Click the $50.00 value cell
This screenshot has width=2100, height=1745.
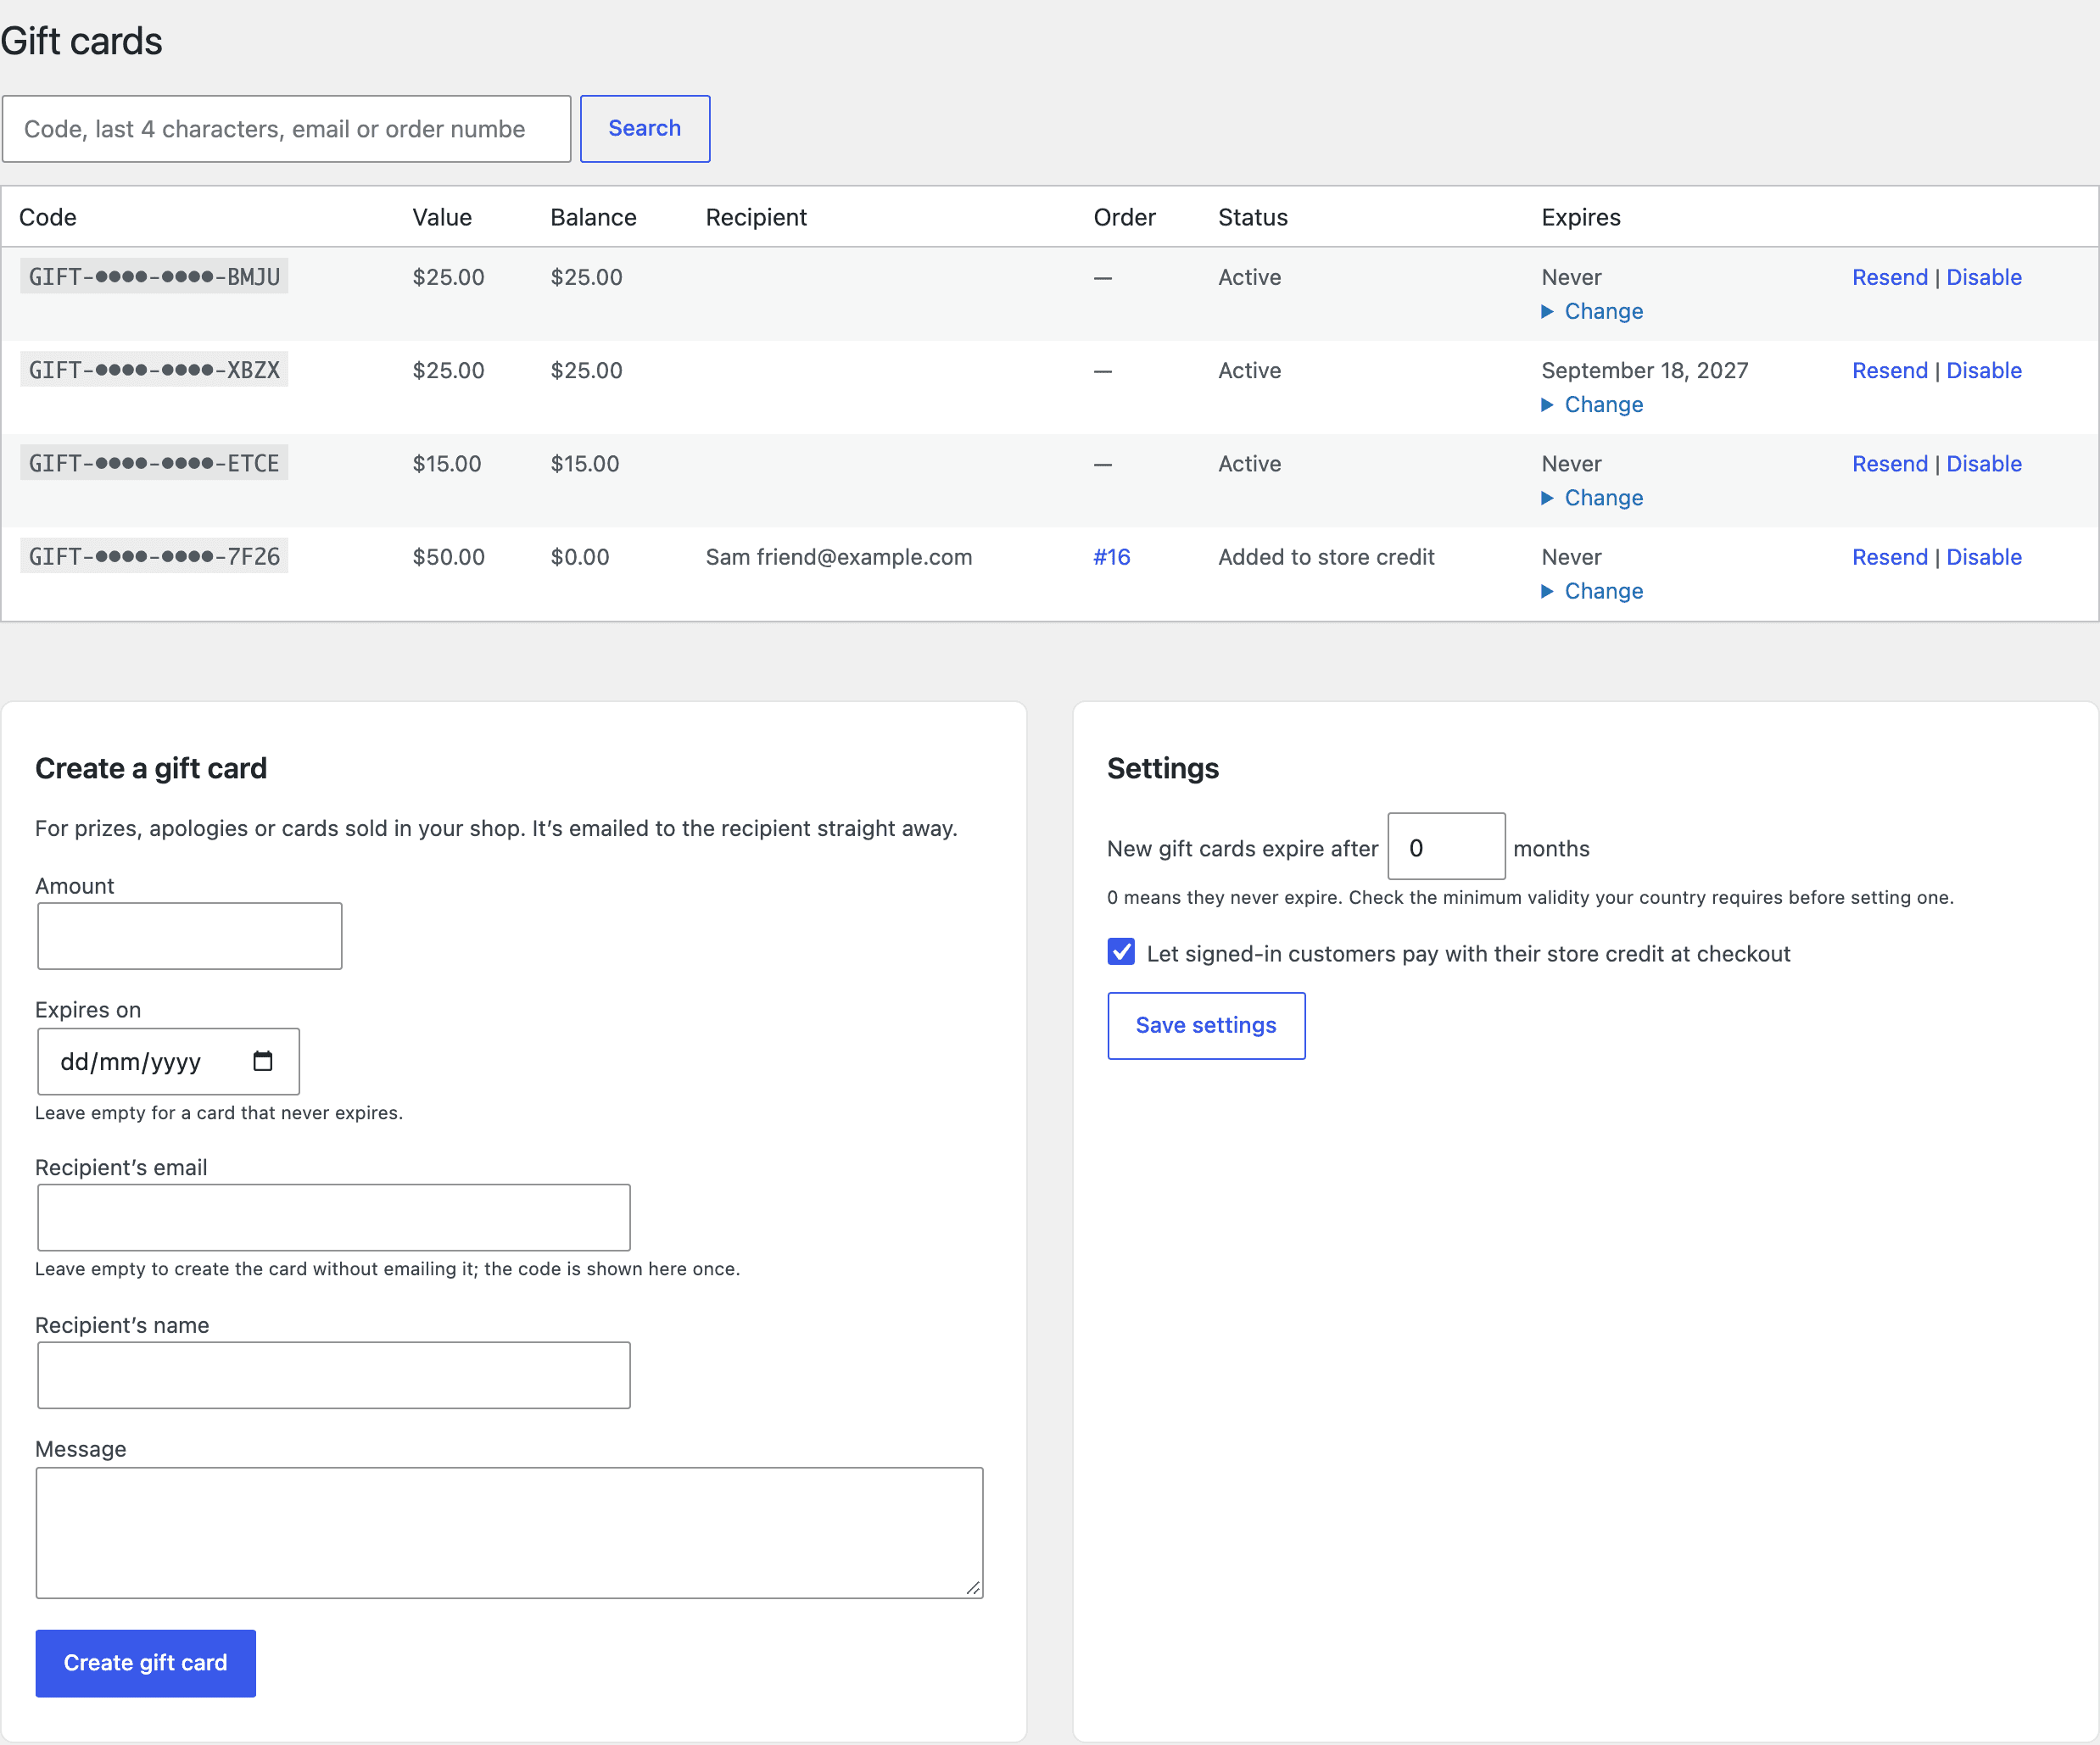click(x=448, y=557)
